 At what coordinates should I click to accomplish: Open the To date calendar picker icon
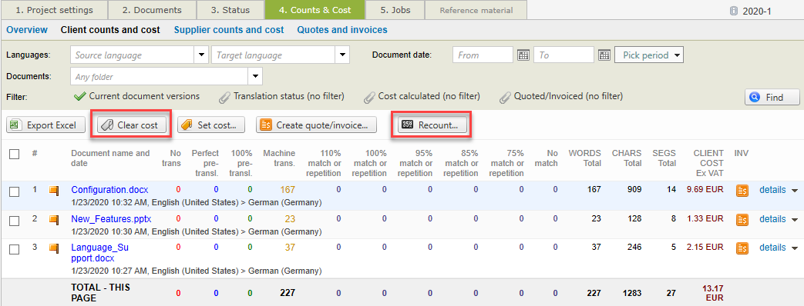(x=604, y=55)
